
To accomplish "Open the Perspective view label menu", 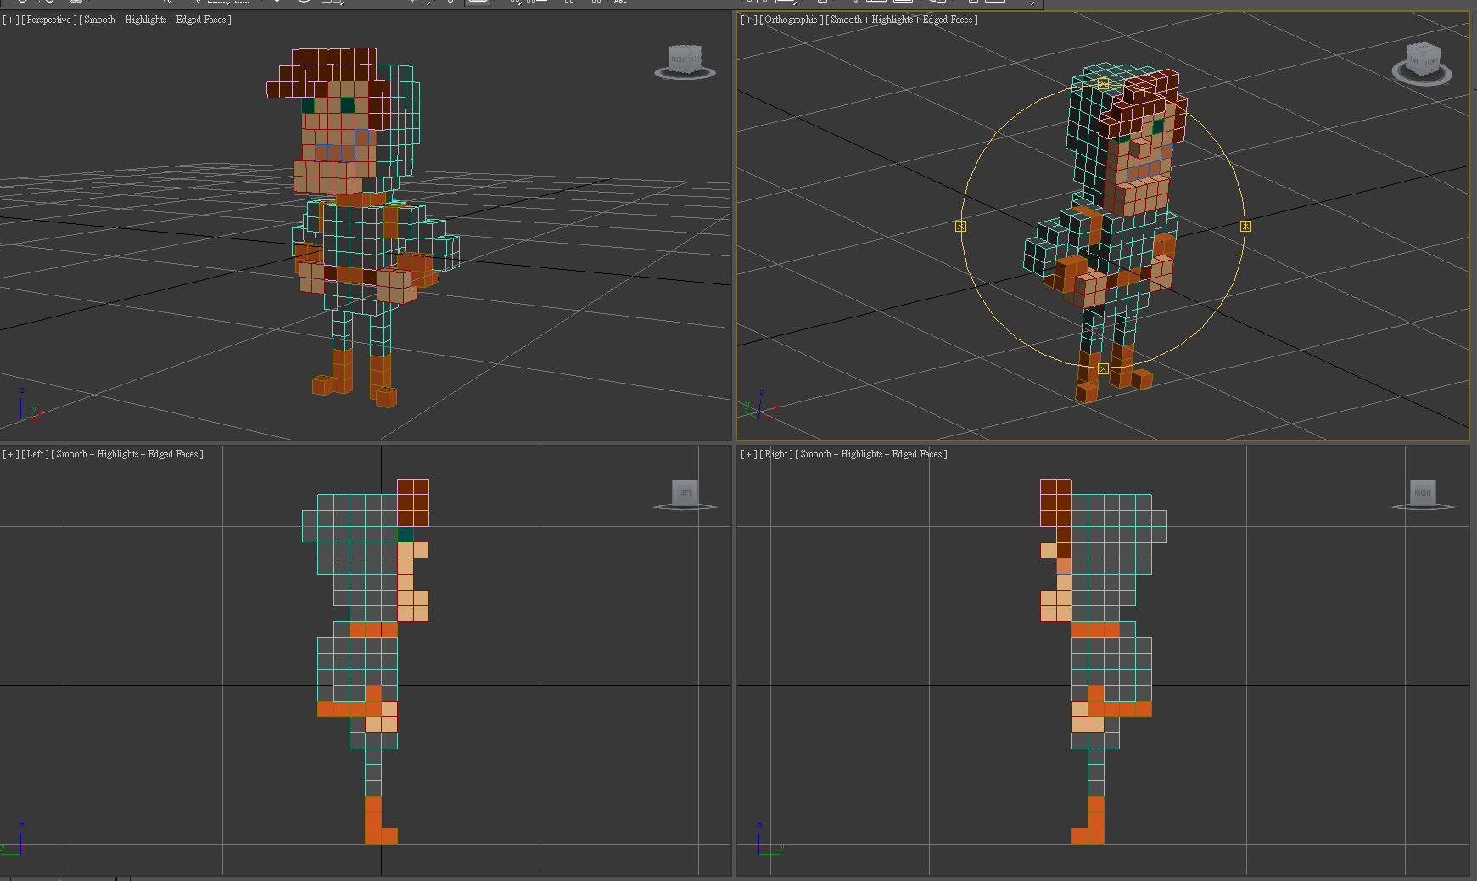I will point(48,20).
